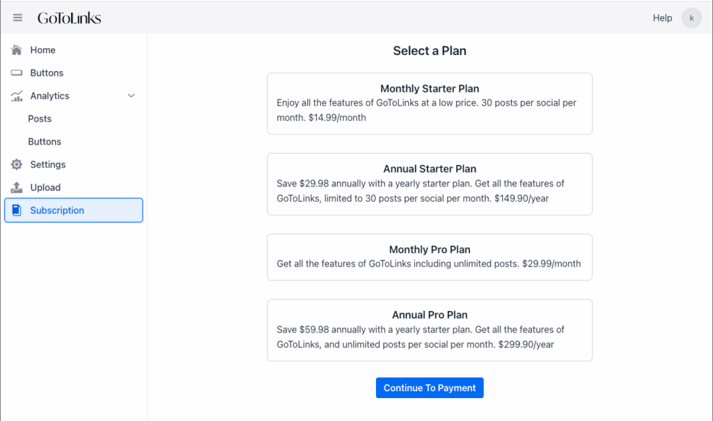Choose the Annual Starter Plan option
The height and width of the screenshot is (421, 713).
[x=430, y=184]
